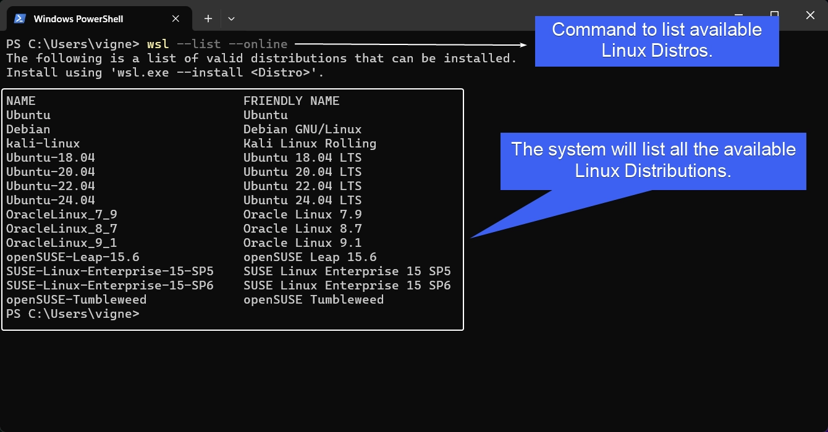Click the PowerShell icon in the tab
Image resolution: width=828 pixels, height=432 pixels.
[20, 19]
